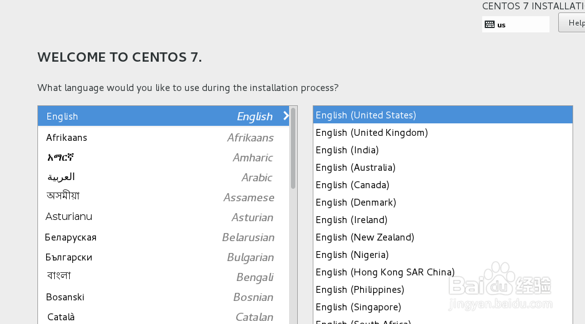Click the arrow beside selected English
Viewport: 585px width, 324px height.
286,116
